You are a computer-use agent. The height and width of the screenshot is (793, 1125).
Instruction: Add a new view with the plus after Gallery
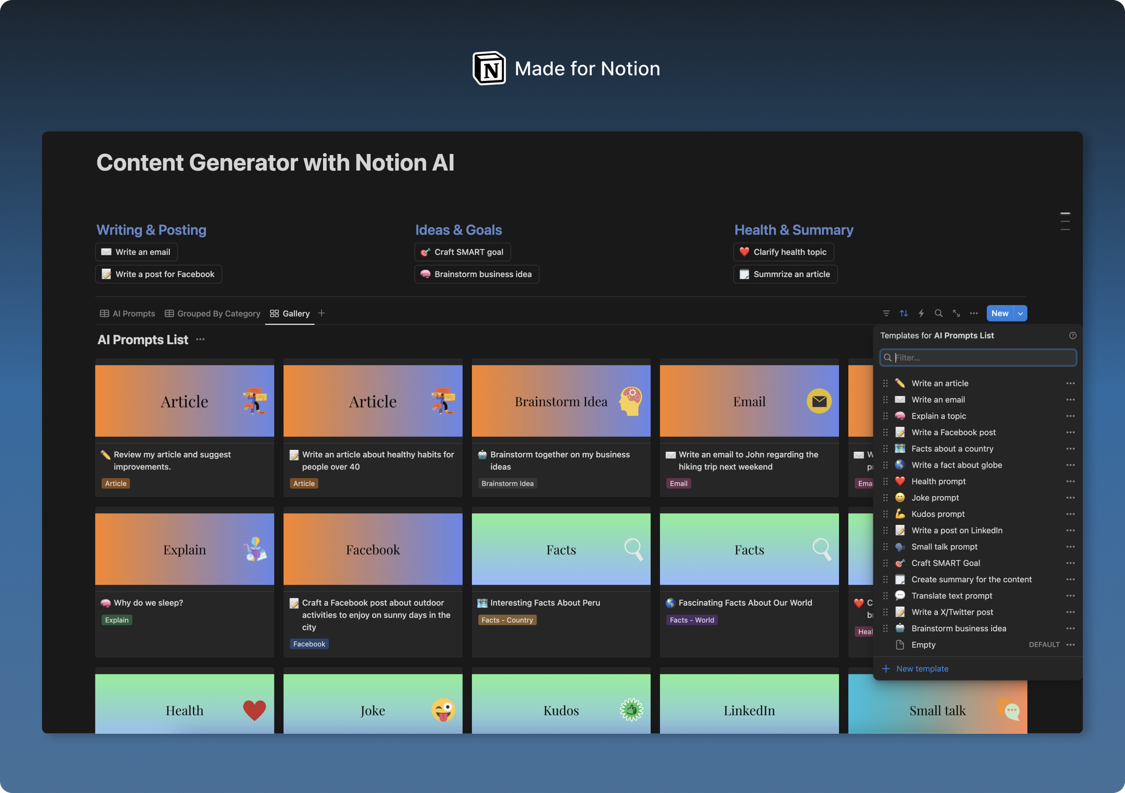coord(321,313)
